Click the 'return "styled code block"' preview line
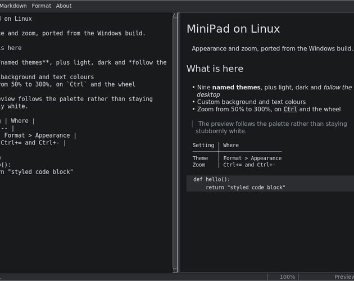Viewport: 354px width, 281px height. click(246, 188)
